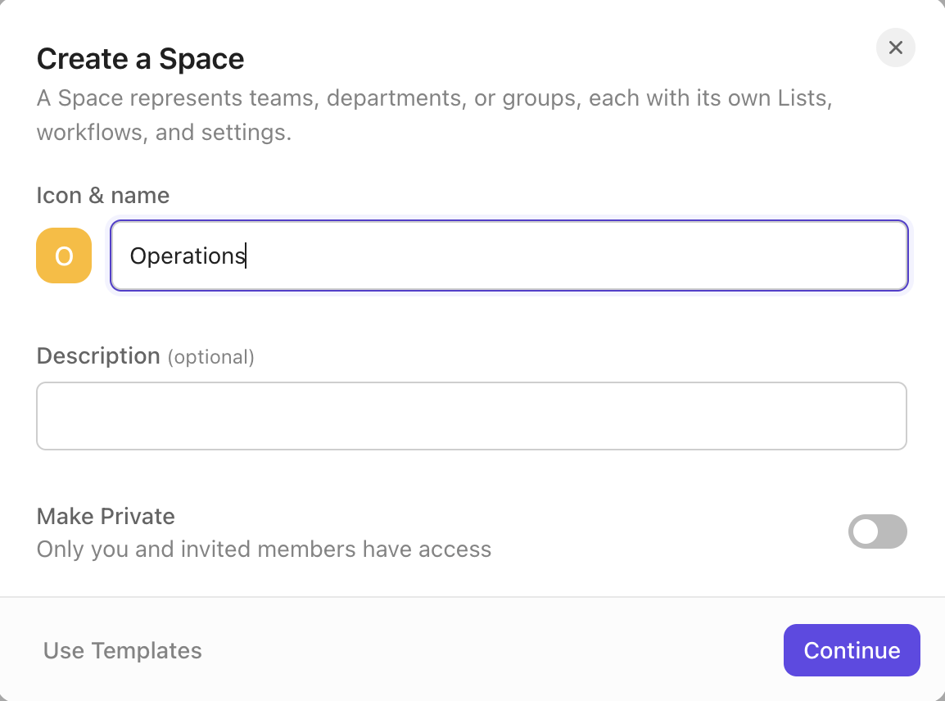
Task: Click the Continue button
Action: 851,650
